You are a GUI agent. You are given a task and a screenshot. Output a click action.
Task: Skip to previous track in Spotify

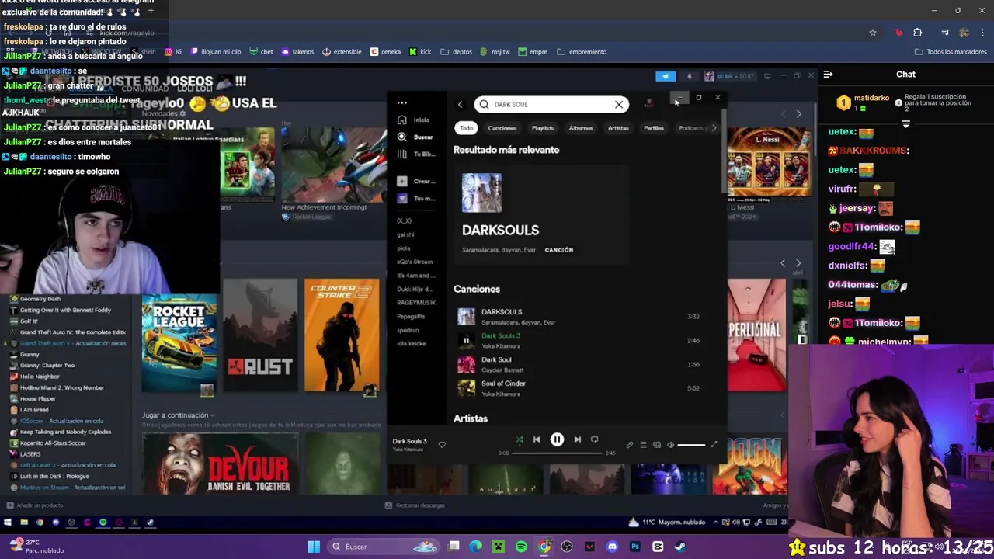(537, 439)
